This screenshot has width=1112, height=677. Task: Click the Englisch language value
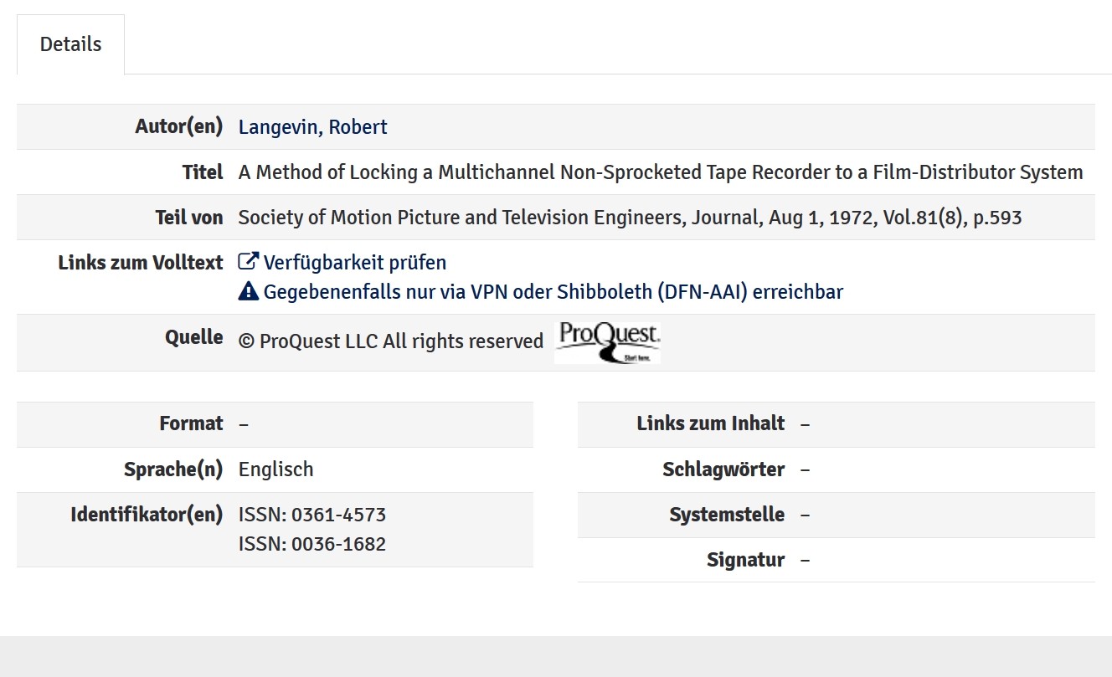(x=275, y=469)
